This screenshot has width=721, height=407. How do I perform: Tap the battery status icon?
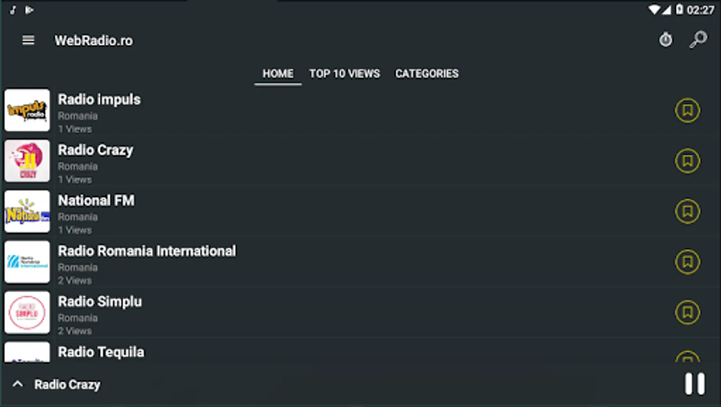(679, 9)
